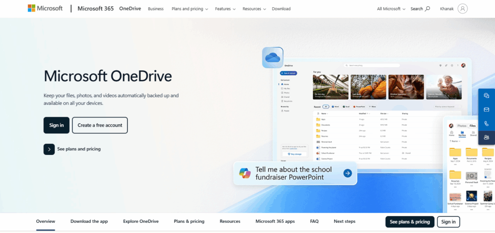Select the Overview tab
Viewport: 495px width, 233px height.
tap(45, 221)
